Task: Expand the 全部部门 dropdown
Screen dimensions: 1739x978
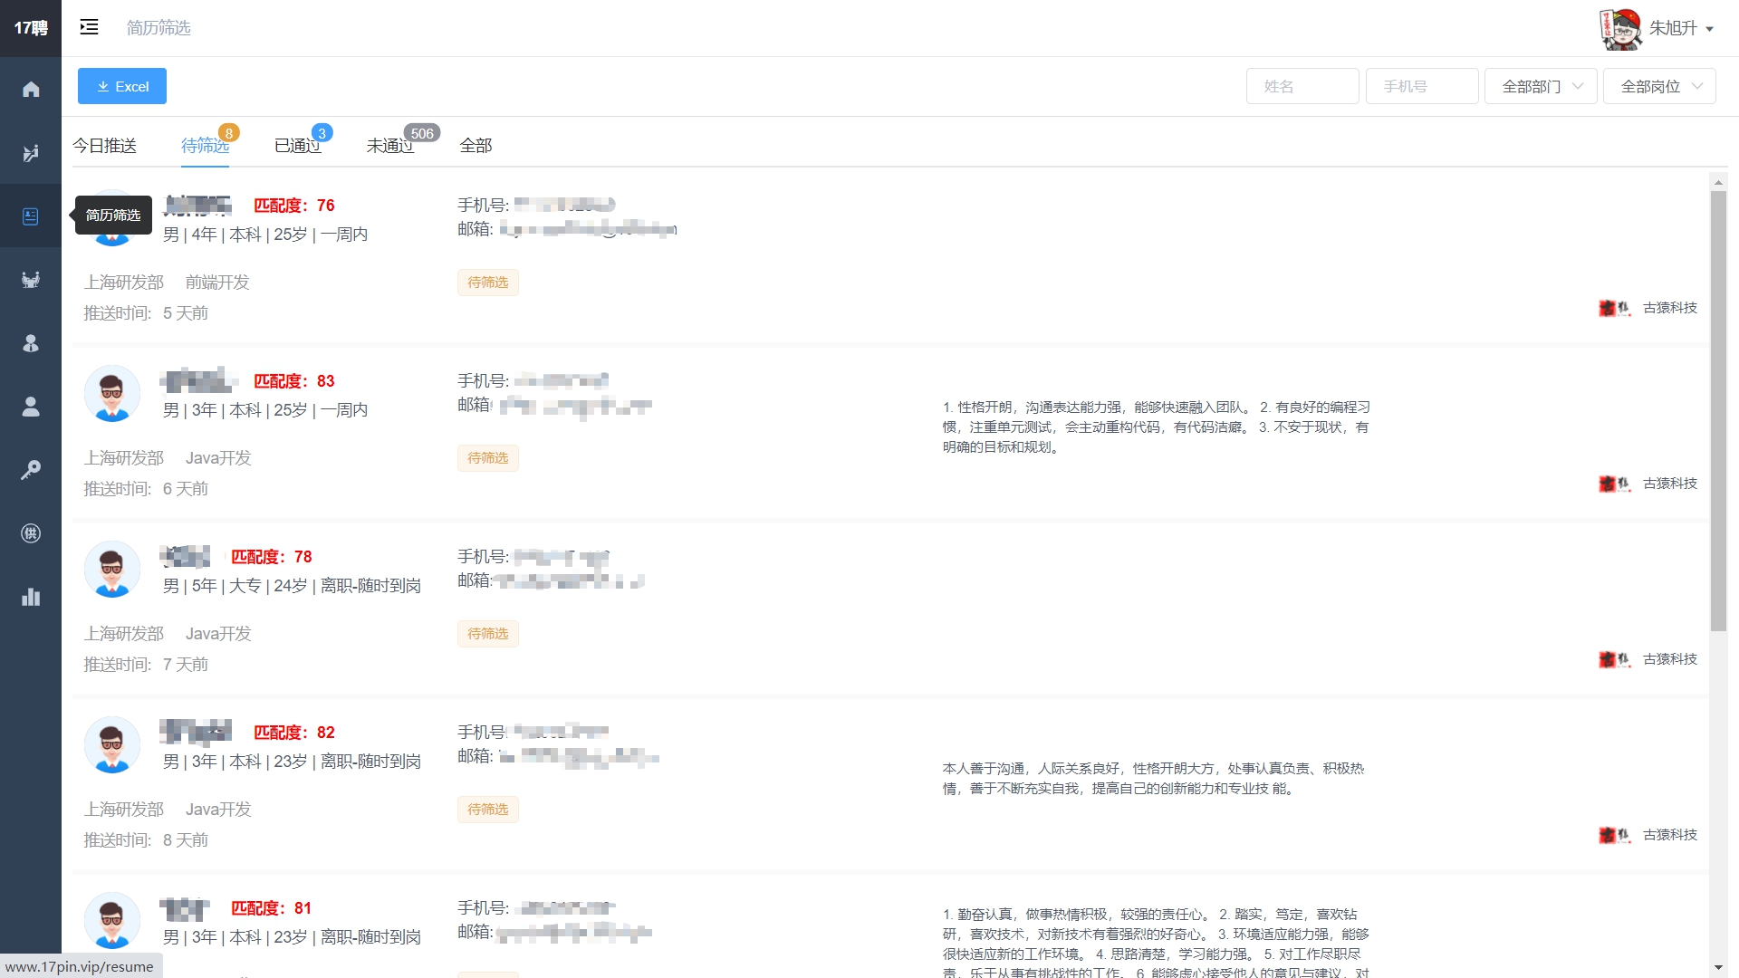Action: (1540, 86)
